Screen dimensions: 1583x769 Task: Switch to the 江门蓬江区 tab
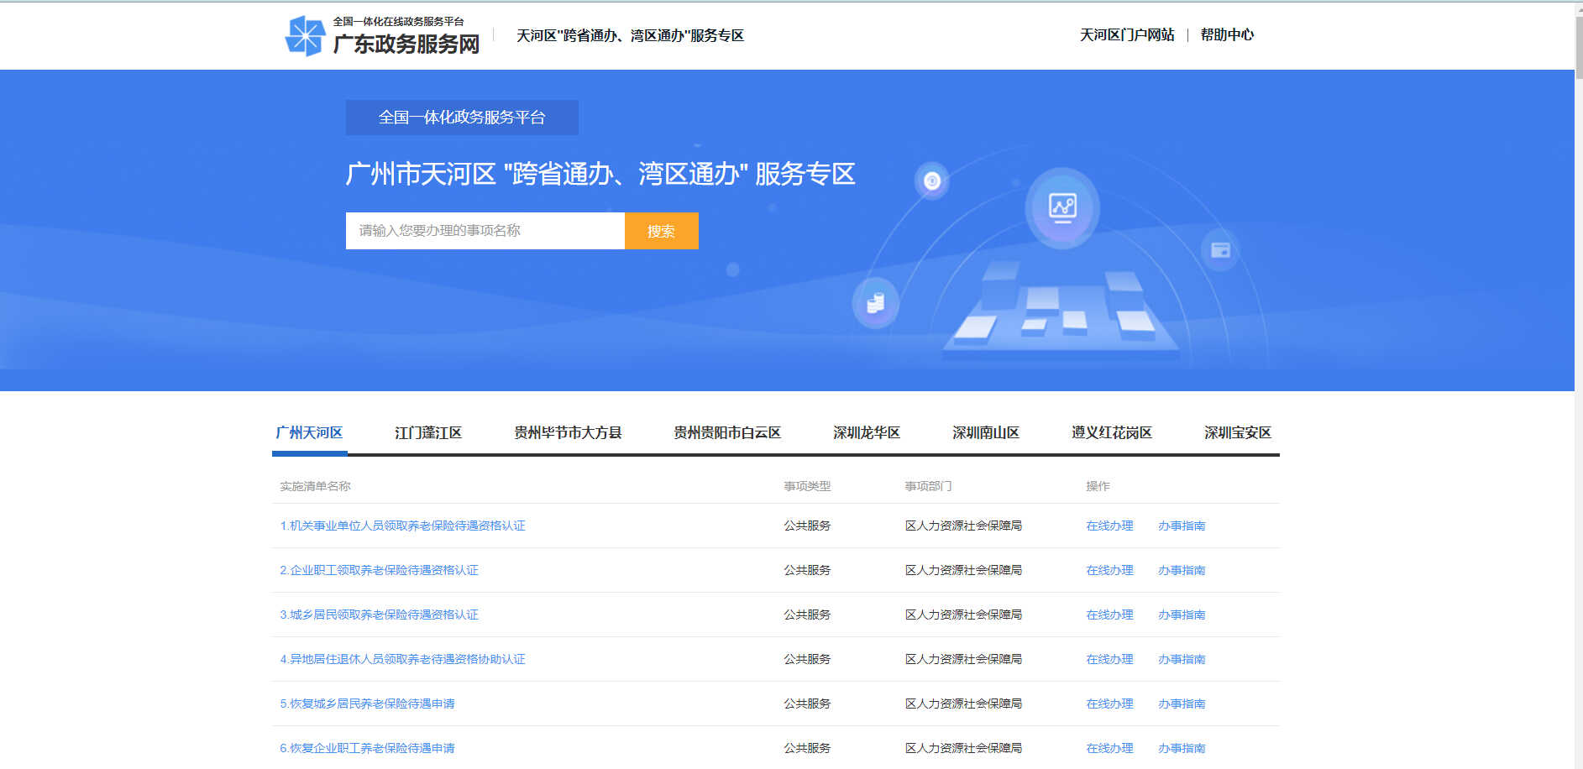pos(428,433)
